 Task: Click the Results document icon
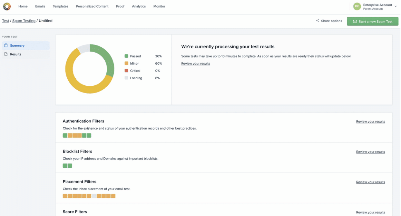(x=6, y=54)
